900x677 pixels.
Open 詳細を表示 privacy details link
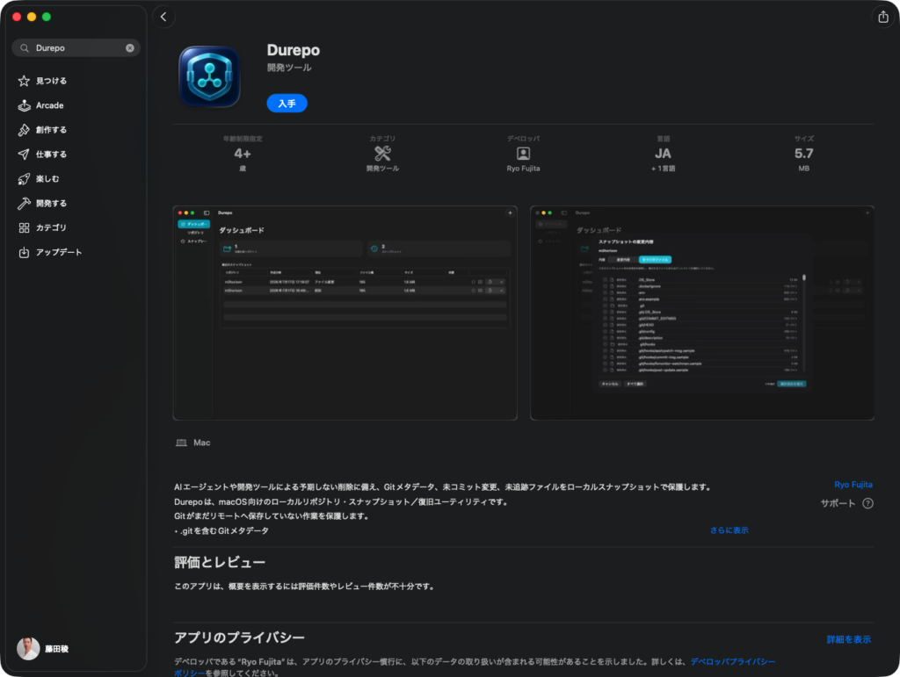point(848,639)
